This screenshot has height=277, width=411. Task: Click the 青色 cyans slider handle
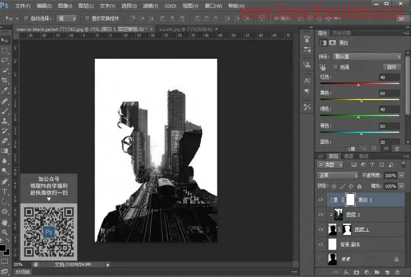361,134
